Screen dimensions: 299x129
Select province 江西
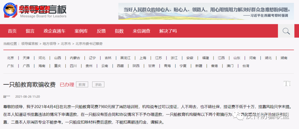point(221,58)
